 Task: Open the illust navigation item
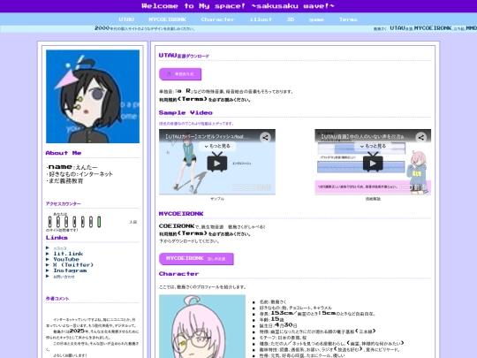261,19
